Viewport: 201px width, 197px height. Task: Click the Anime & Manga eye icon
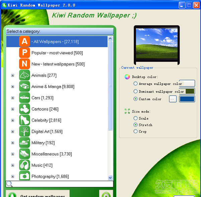click(x=24, y=86)
